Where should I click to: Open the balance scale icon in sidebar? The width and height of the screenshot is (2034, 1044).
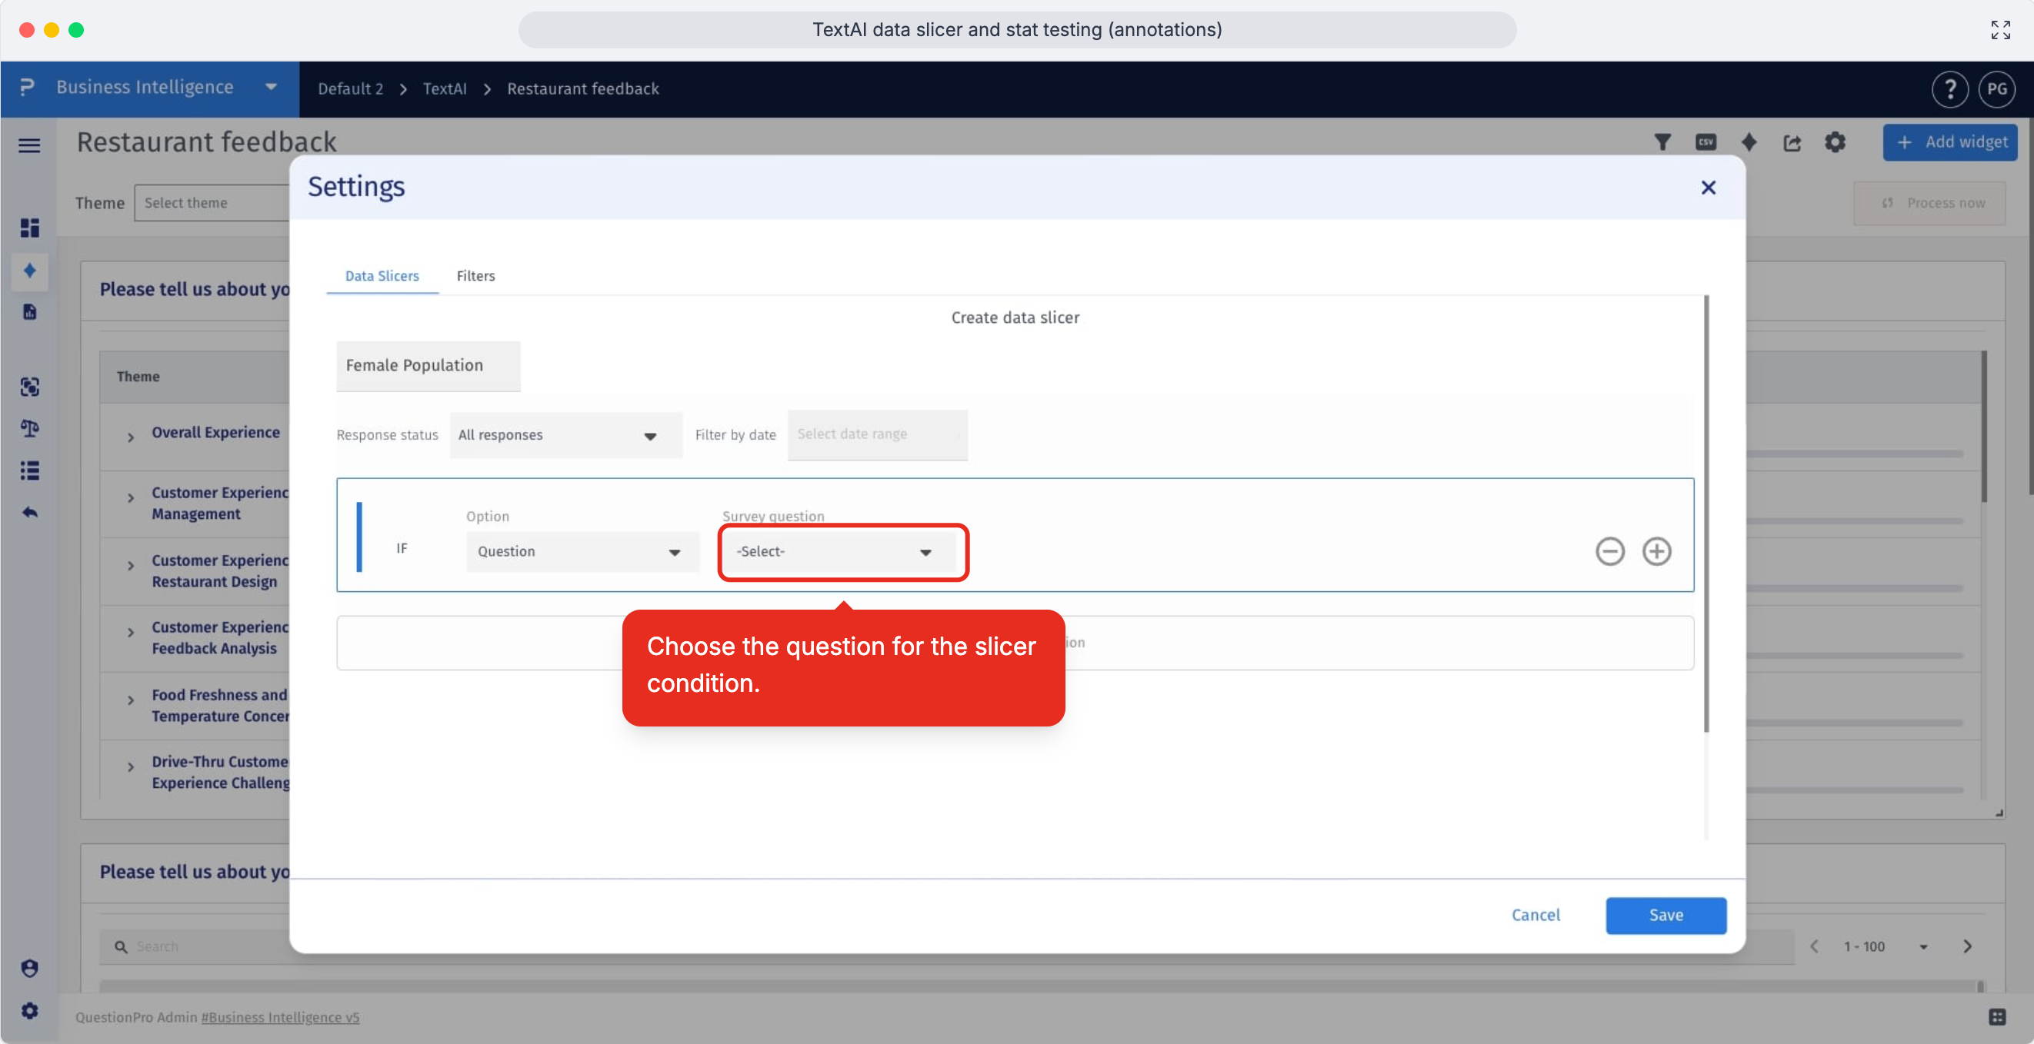click(x=29, y=428)
